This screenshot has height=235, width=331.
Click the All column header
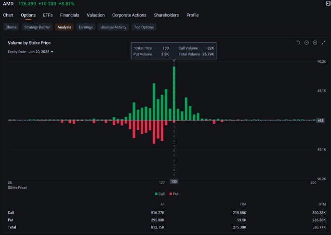[162, 204]
